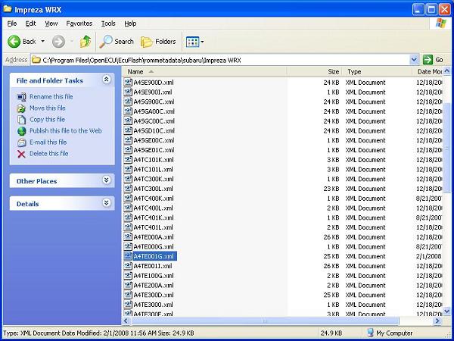Click the vertical scrollbar up arrow

click(446, 70)
